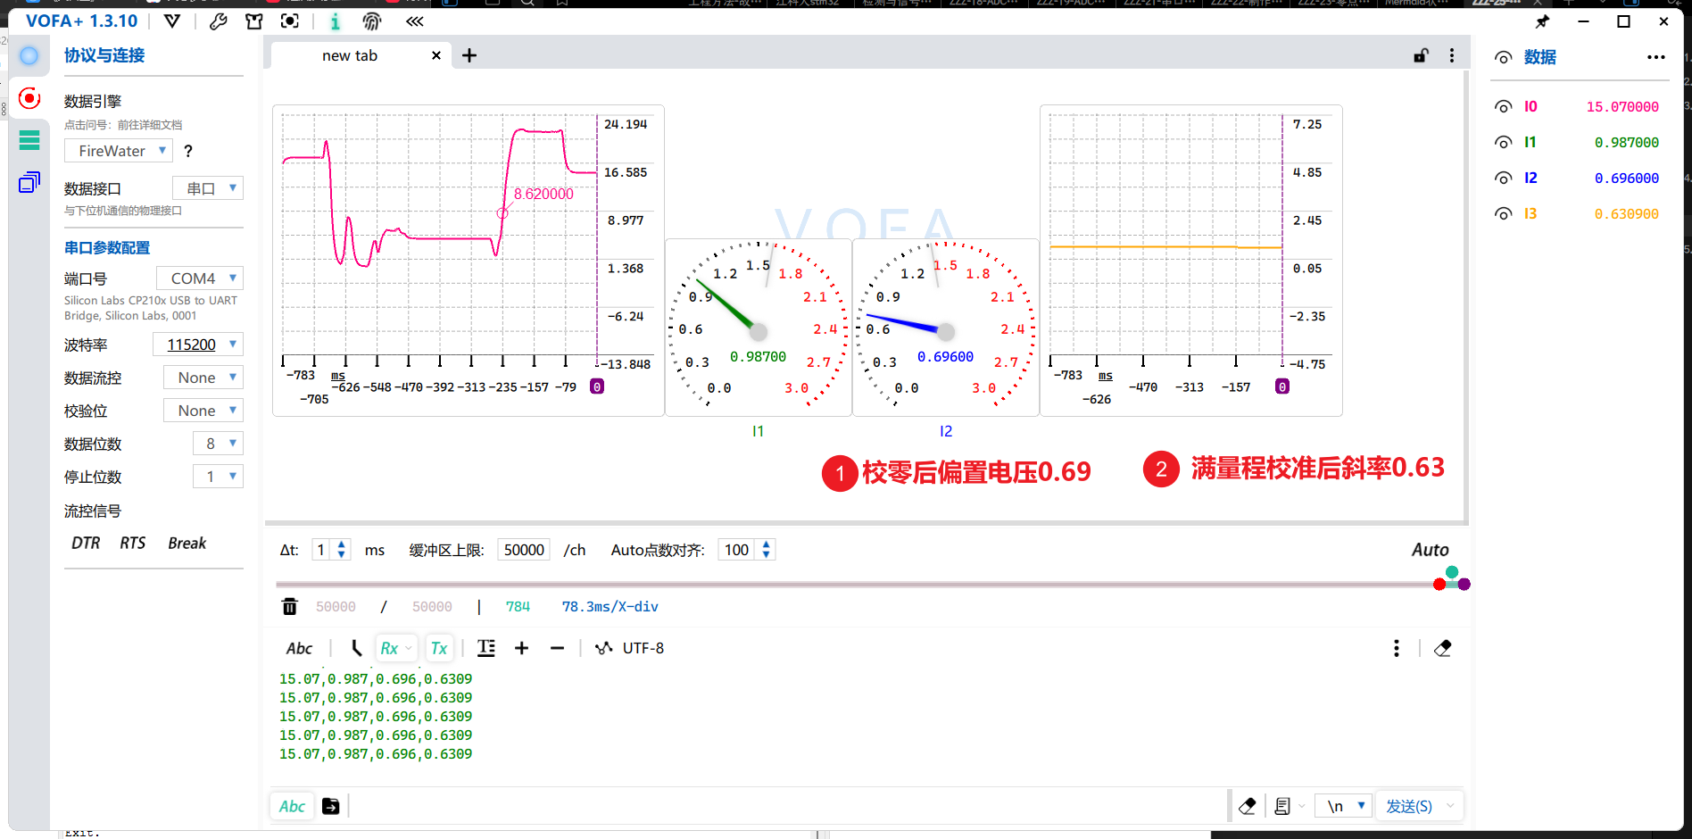Open the FireWater data engine dropdown
1692x839 pixels.
click(x=118, y=151)
